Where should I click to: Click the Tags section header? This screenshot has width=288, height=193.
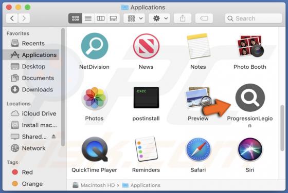[12, 162]
